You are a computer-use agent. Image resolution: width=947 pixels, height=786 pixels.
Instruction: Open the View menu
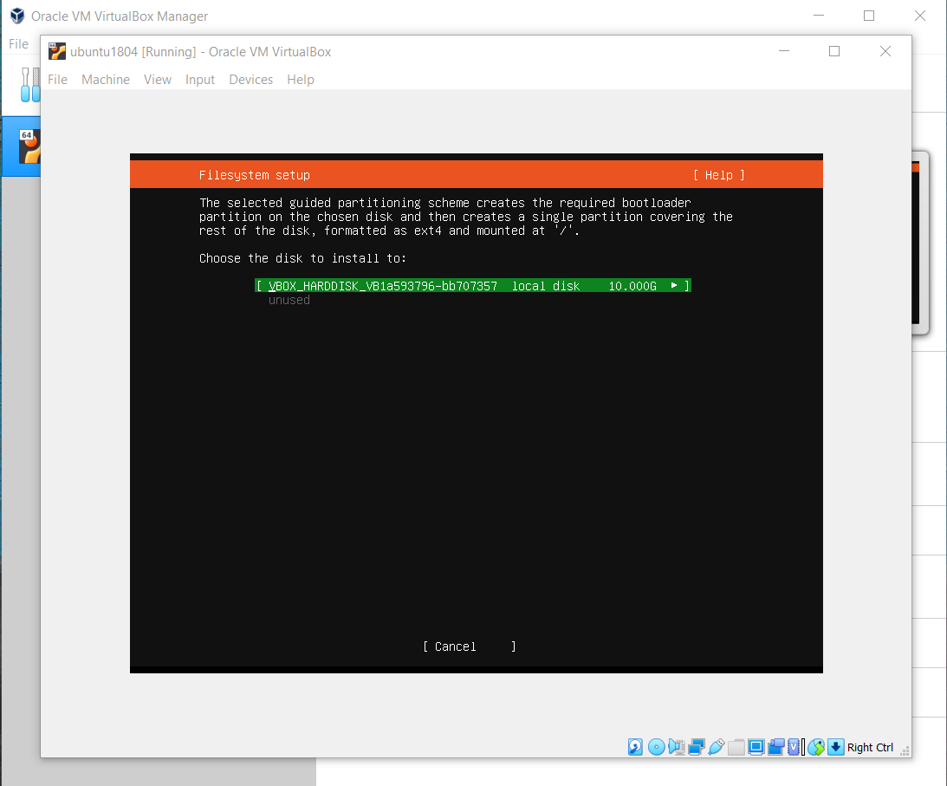click(158, 80)
